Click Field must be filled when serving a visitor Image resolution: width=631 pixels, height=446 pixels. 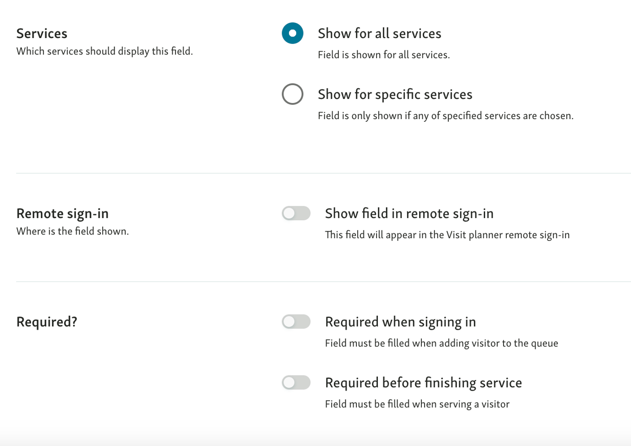pos(417,403)
